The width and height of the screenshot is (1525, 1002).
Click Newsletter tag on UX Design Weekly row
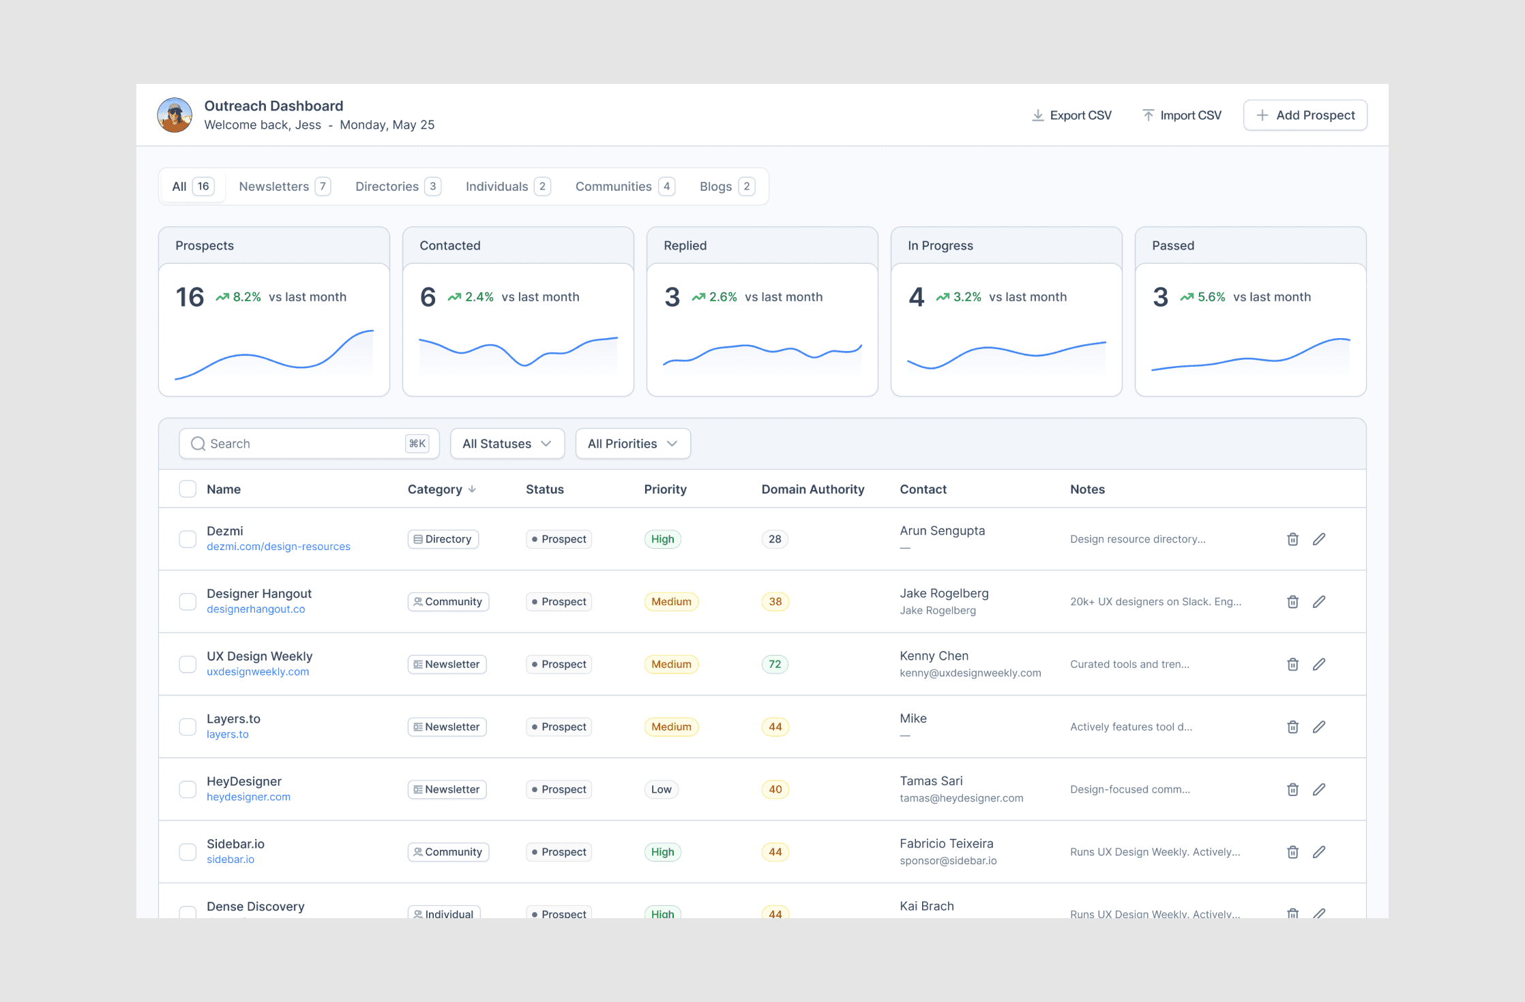pyautogui.click(x=447, y=665)
